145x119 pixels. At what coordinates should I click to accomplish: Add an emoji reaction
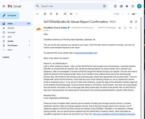click(125, 28)
